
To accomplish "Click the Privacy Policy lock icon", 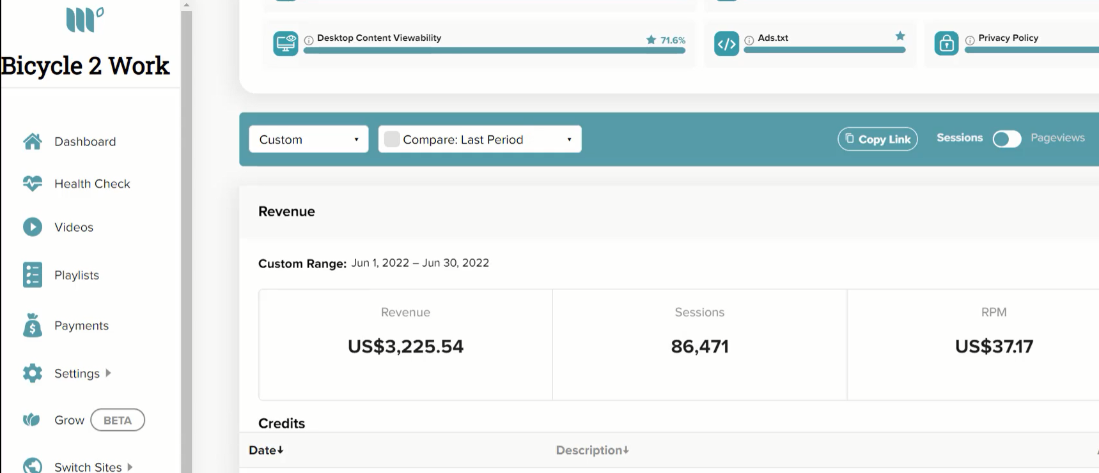I will tap(947, 43).
